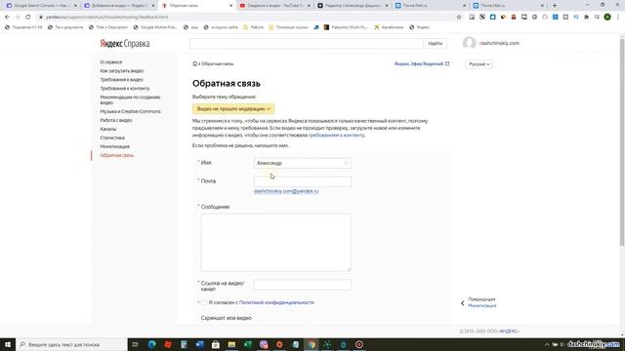Open О сервисе in the sidebar
625x351 pixels.
[111, 62]
